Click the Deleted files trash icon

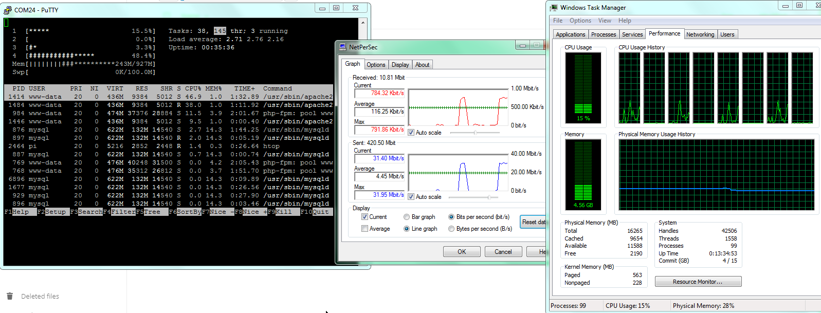click(10, 296)
